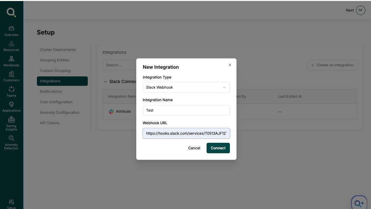
Task: Select Custom Grouping in Setup menu
Action: coord(55,70)
